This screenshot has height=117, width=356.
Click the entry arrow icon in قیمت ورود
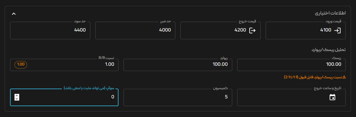(337, 30)
